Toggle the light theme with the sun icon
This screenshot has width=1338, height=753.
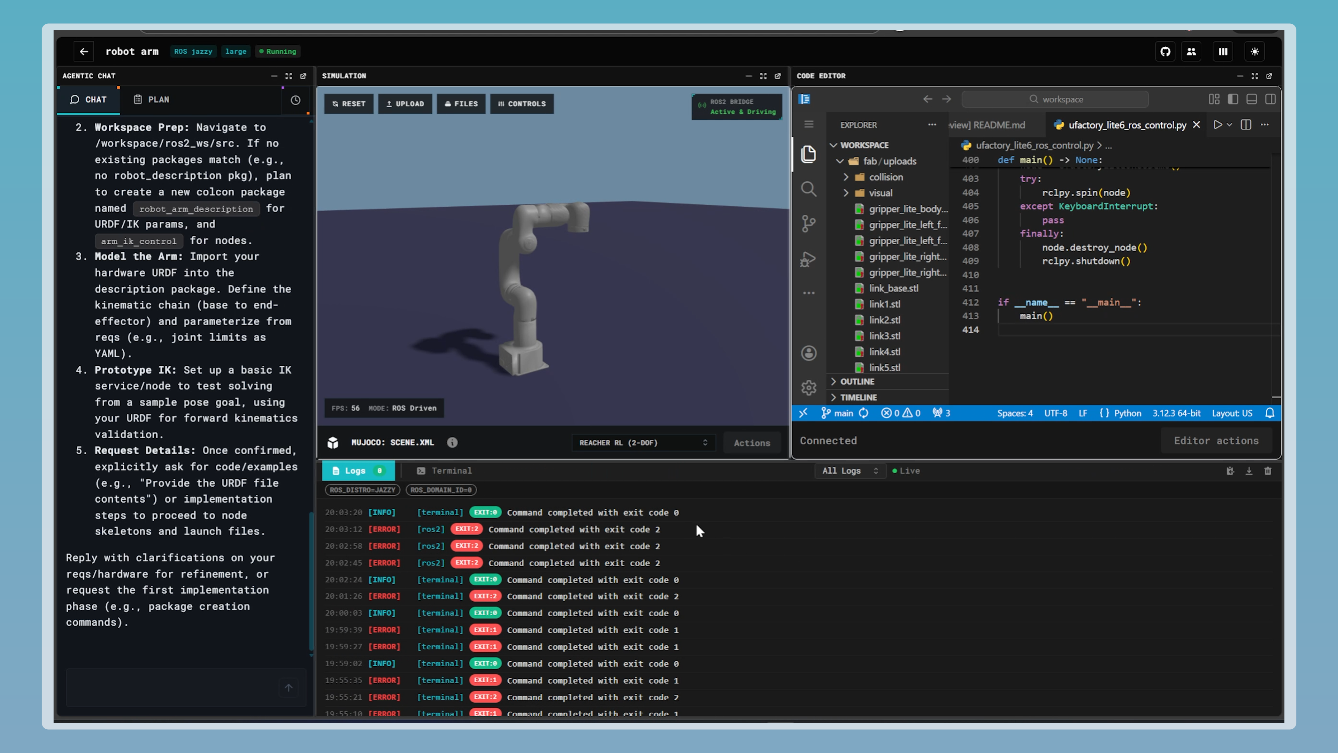tap(1255, 52)
